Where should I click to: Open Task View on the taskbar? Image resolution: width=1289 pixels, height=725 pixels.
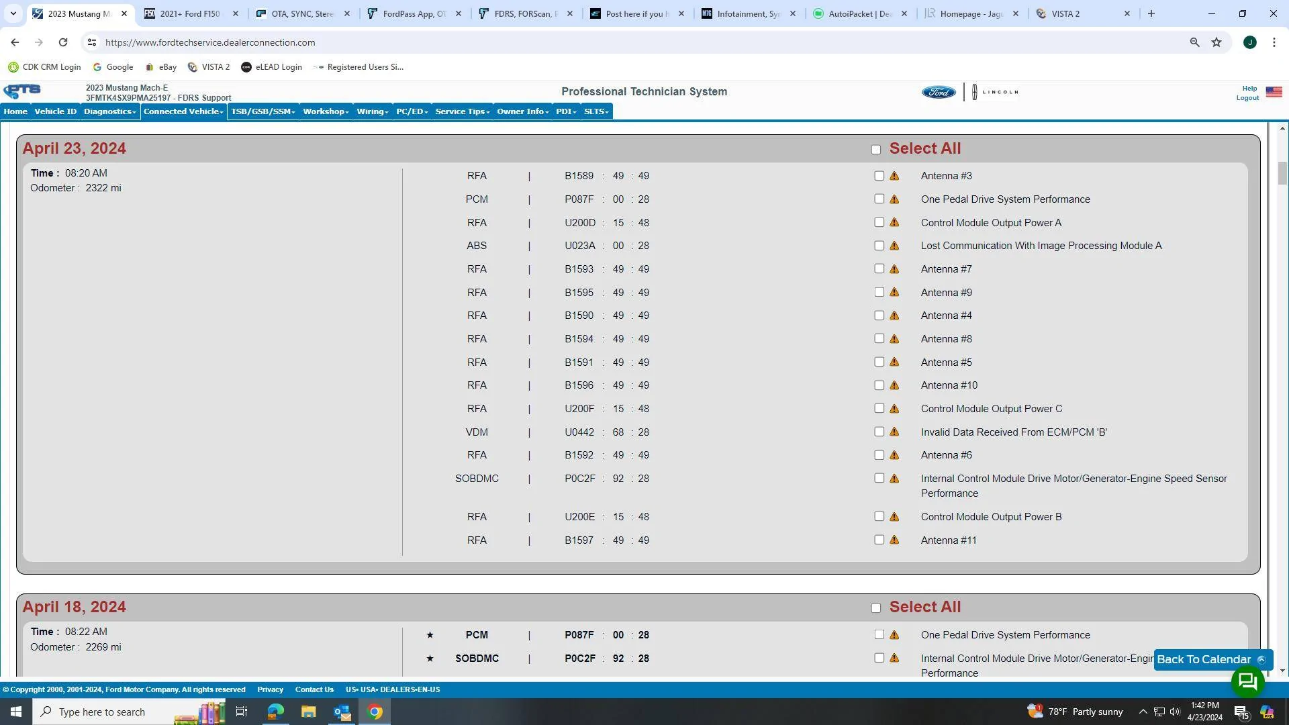tap(242, 712)
